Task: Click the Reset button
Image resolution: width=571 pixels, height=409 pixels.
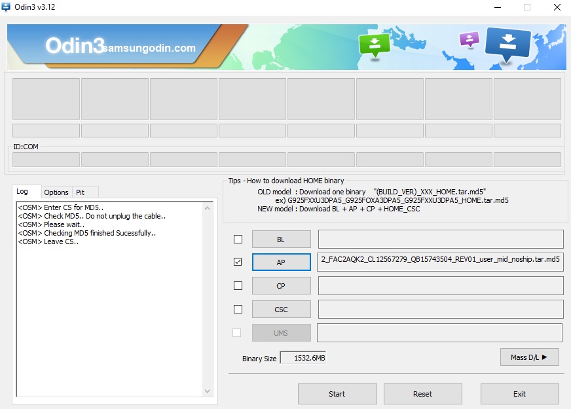Action: pyautogui.click(x=423, y=394)
